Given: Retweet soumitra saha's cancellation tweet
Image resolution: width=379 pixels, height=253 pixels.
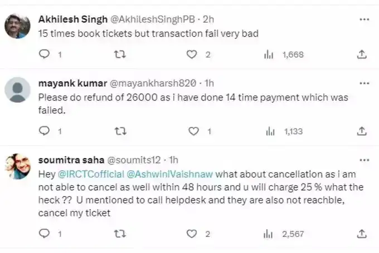Looking at the screenshot, I should 119,234.
